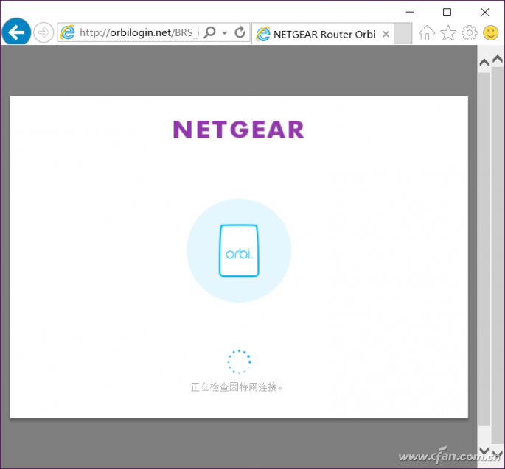This screenshot has width=505, height=469.
Task: Click the inner scrollbar up arrow
Action: click(x=484, y=63)
